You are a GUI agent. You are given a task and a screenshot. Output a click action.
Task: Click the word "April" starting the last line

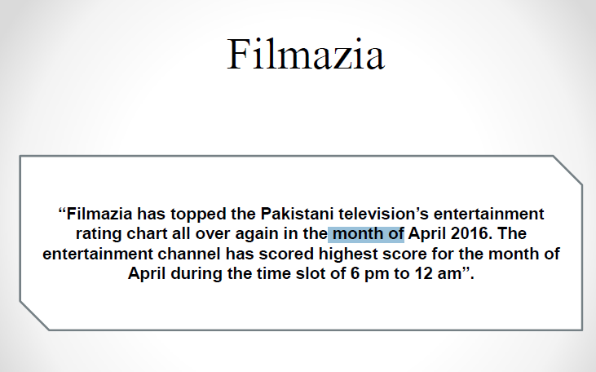(x=146, y=273)
